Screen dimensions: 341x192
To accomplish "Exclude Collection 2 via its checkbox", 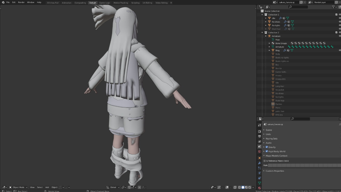I will pyautogui.click(x=336, y=33).
